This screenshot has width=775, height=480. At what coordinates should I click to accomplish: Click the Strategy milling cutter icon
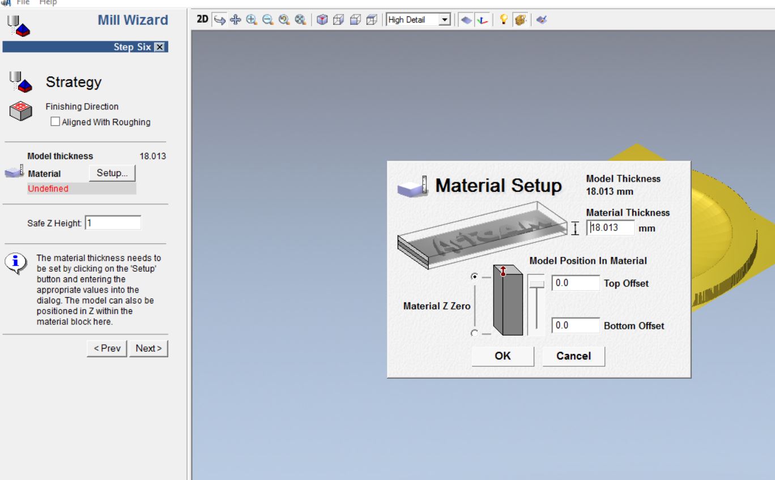(x=22, y=82)
